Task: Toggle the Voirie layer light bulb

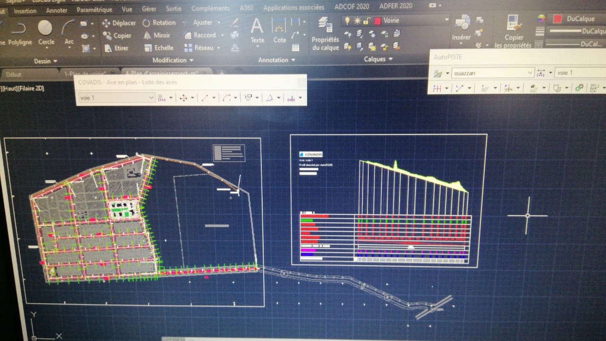Action: (x=347, y=20)
